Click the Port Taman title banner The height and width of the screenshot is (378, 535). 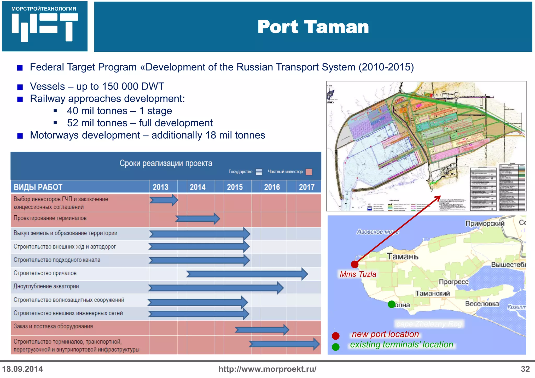click(313, 27)
